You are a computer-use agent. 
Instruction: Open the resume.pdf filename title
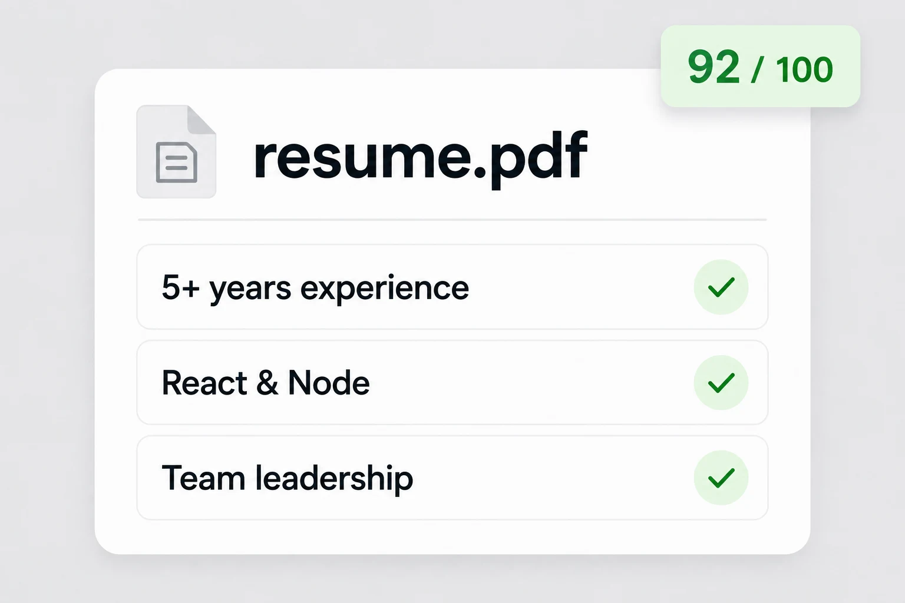tap(421, 157)
